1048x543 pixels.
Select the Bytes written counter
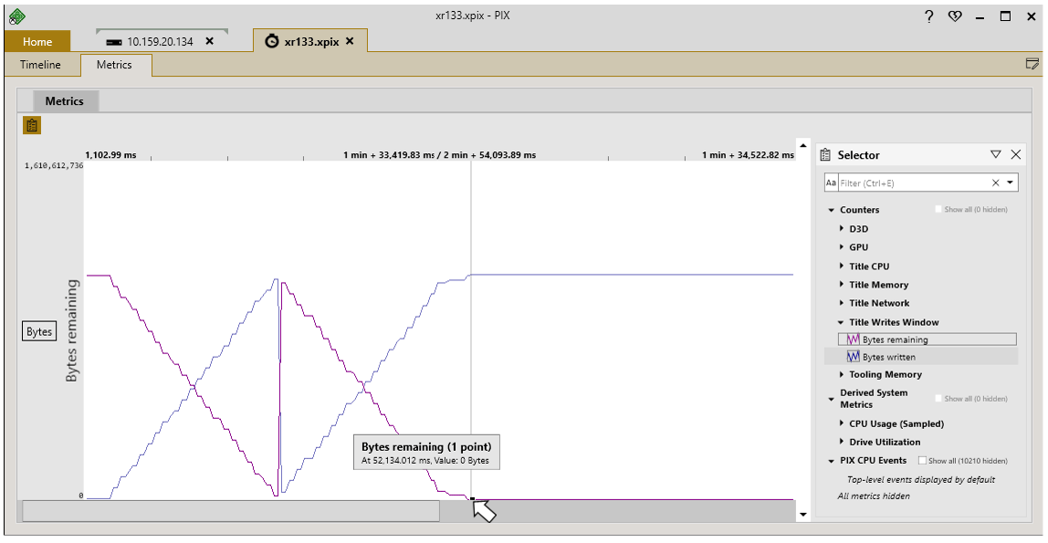pyautogui.click(x=920, y=357)
